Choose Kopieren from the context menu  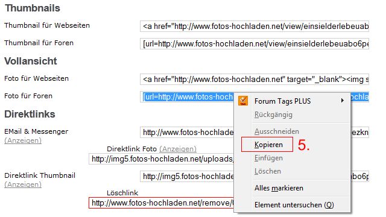[x=268, y=145]
